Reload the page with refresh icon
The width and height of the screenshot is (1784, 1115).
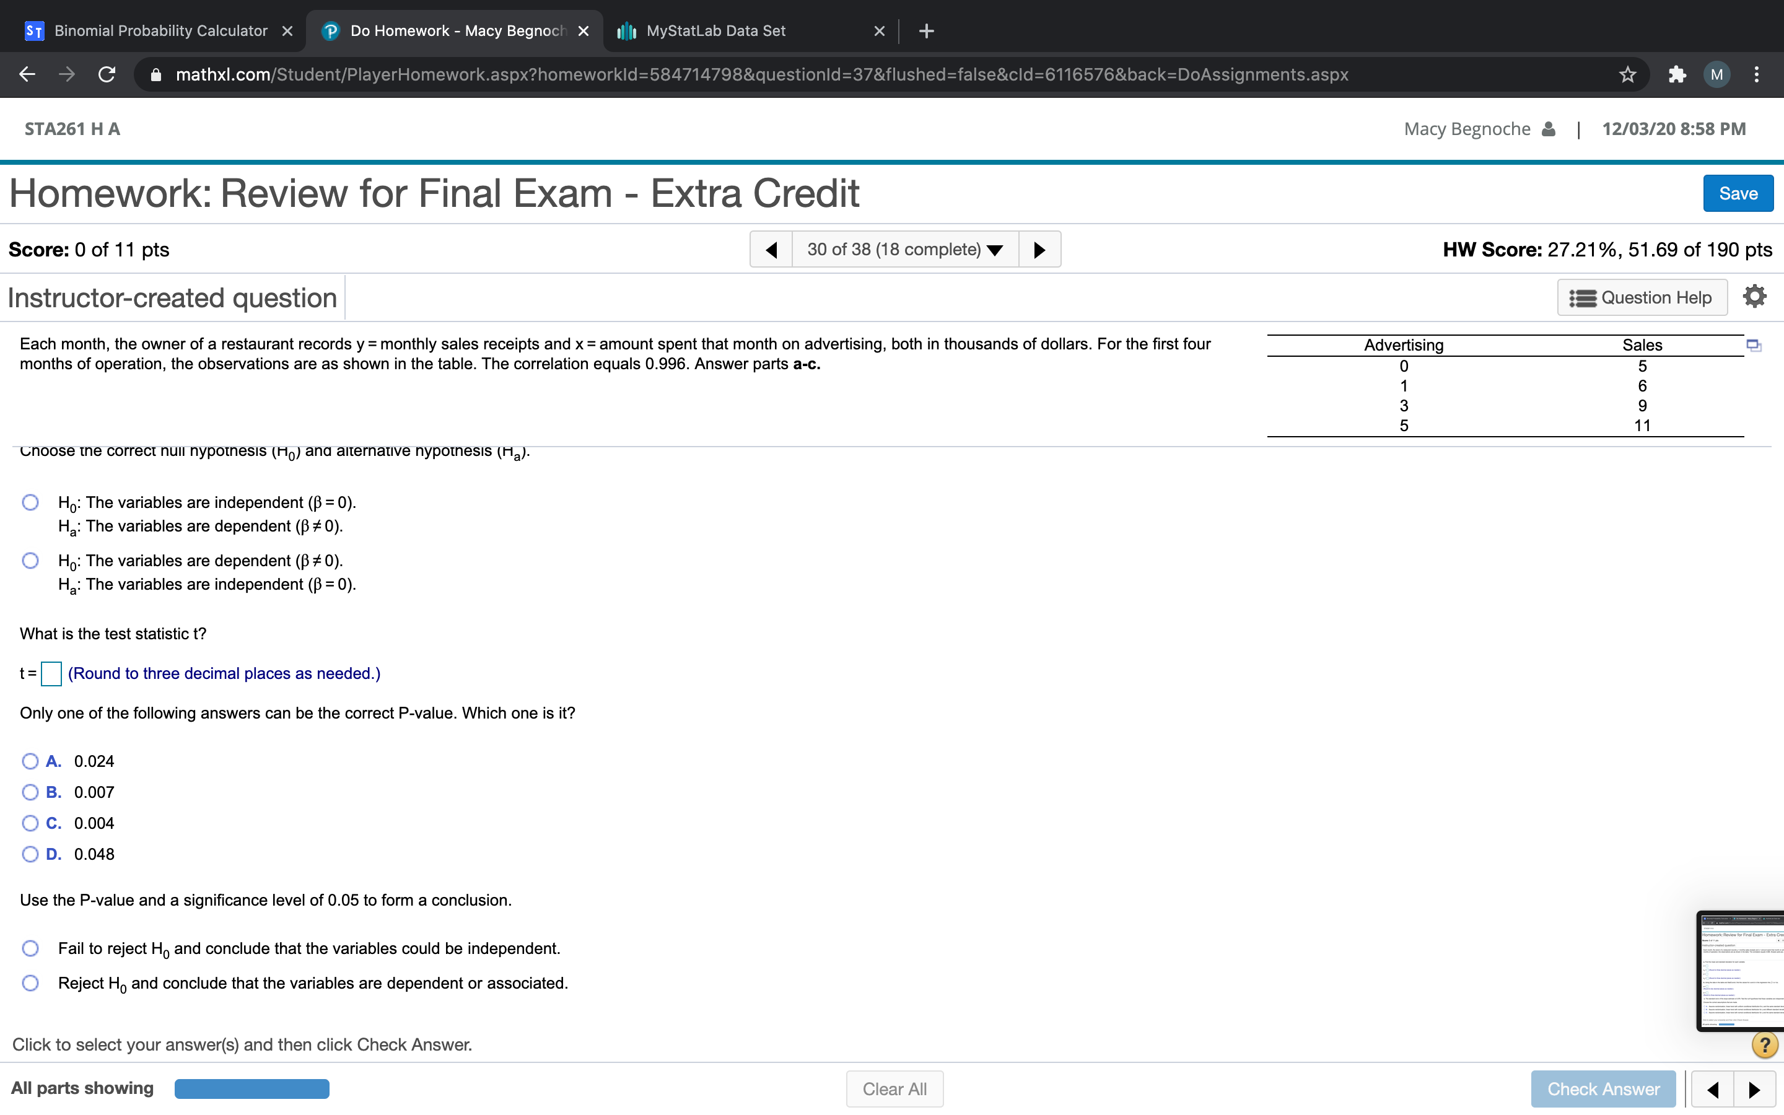(107, 74)
